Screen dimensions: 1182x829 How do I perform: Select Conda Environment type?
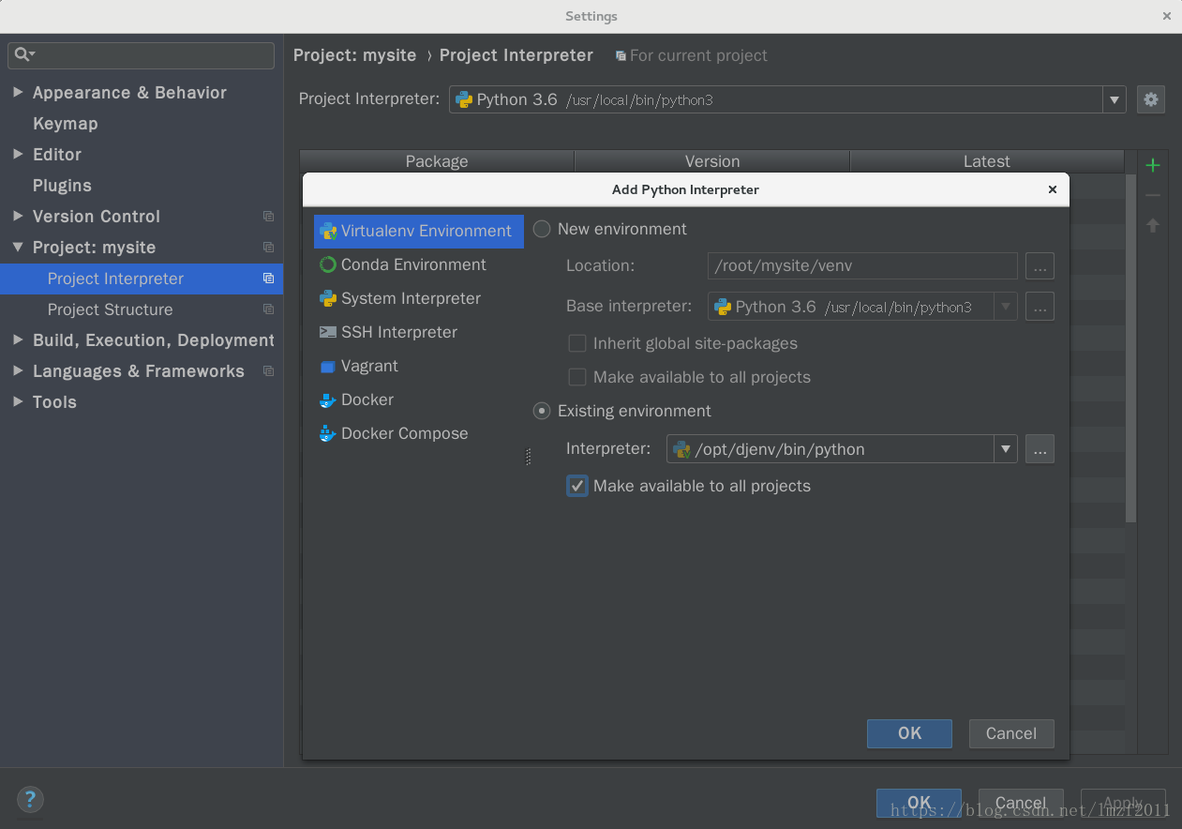pos(418,264)
